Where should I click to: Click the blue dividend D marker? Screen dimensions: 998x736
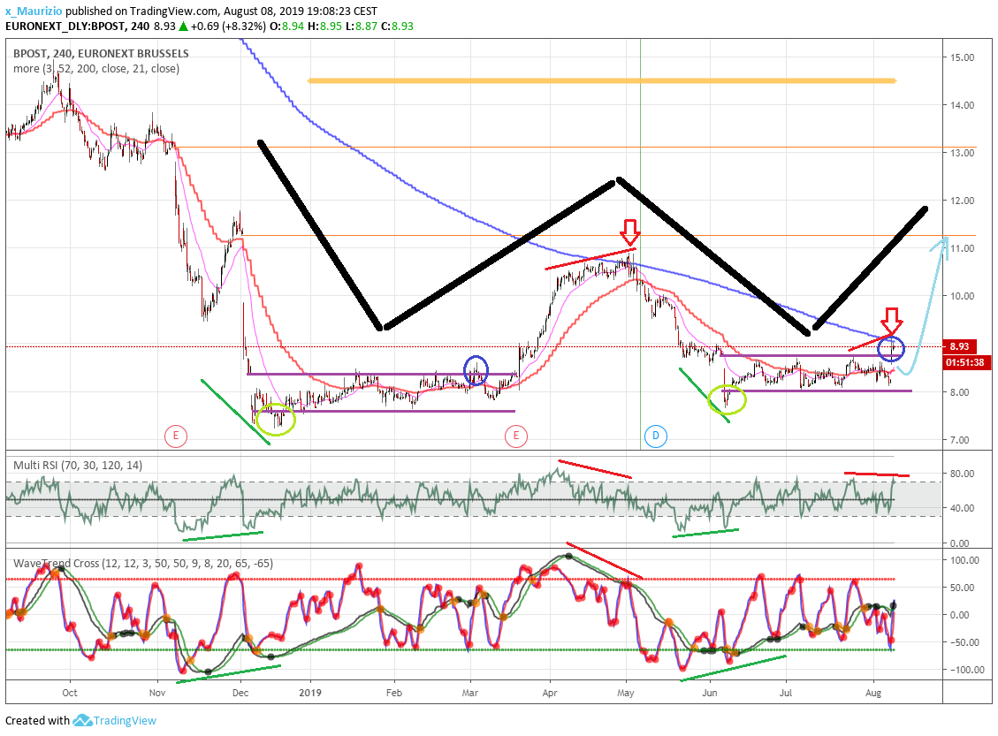pyautogui.click(x=656, y=435)
